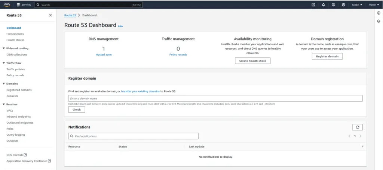Open Requests under Domains

tap(12, 96)
